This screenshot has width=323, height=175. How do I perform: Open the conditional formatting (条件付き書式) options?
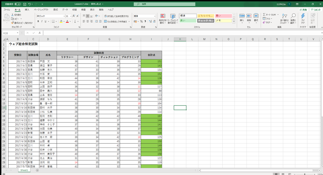(163, 19)
